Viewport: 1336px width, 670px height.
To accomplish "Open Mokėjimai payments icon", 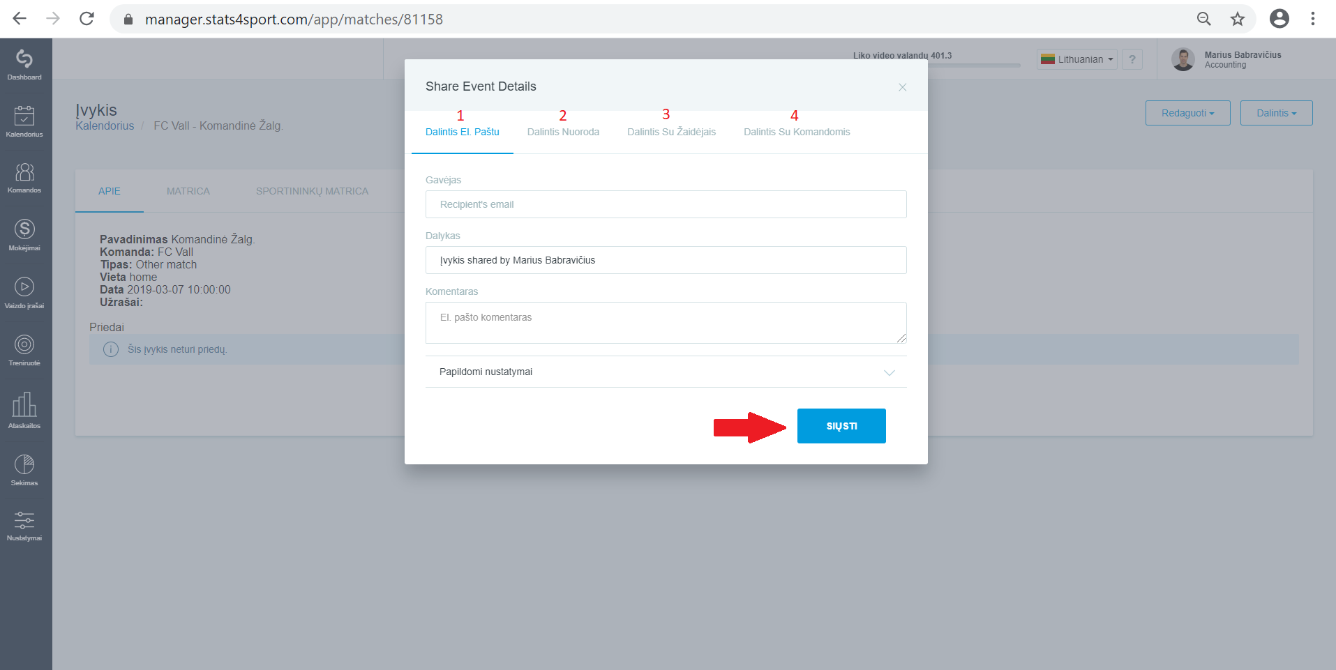I will [x=24, y=236].
